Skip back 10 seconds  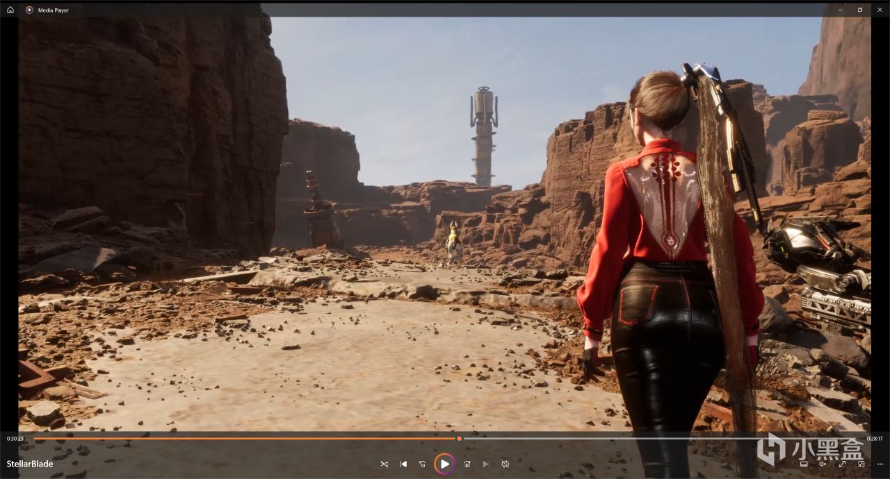point(422,464)
